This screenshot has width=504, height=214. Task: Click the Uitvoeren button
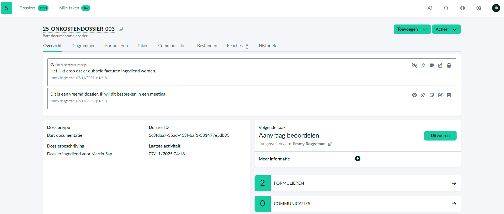coord(440,136)
